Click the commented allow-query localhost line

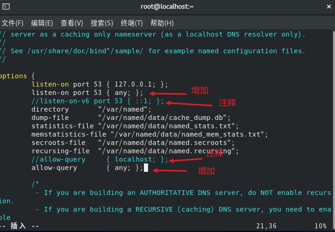[x=100, y=159]
